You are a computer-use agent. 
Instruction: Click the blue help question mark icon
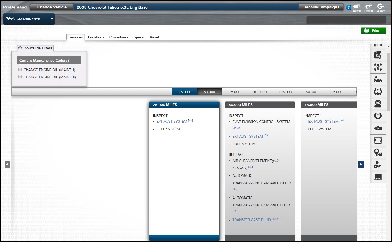tap(349, 8)
